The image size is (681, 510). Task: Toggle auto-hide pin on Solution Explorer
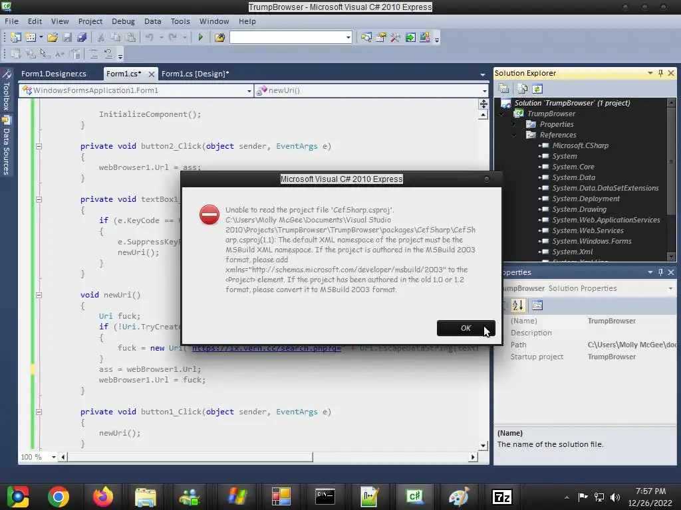point(660,73)
